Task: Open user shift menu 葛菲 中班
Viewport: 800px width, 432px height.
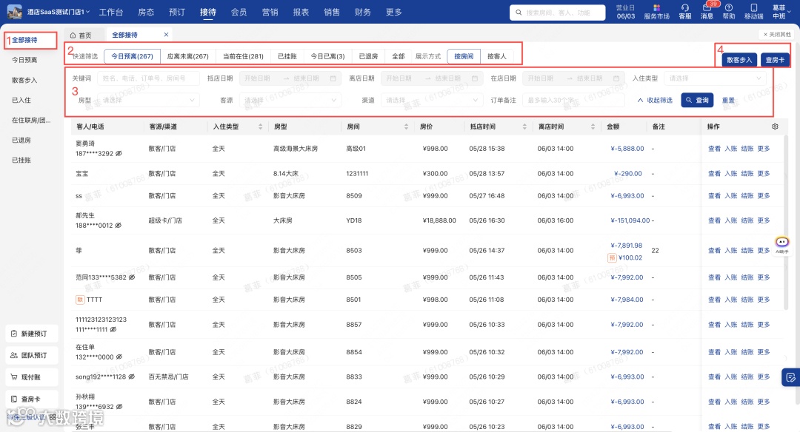Action: click(x=781, y=12)
